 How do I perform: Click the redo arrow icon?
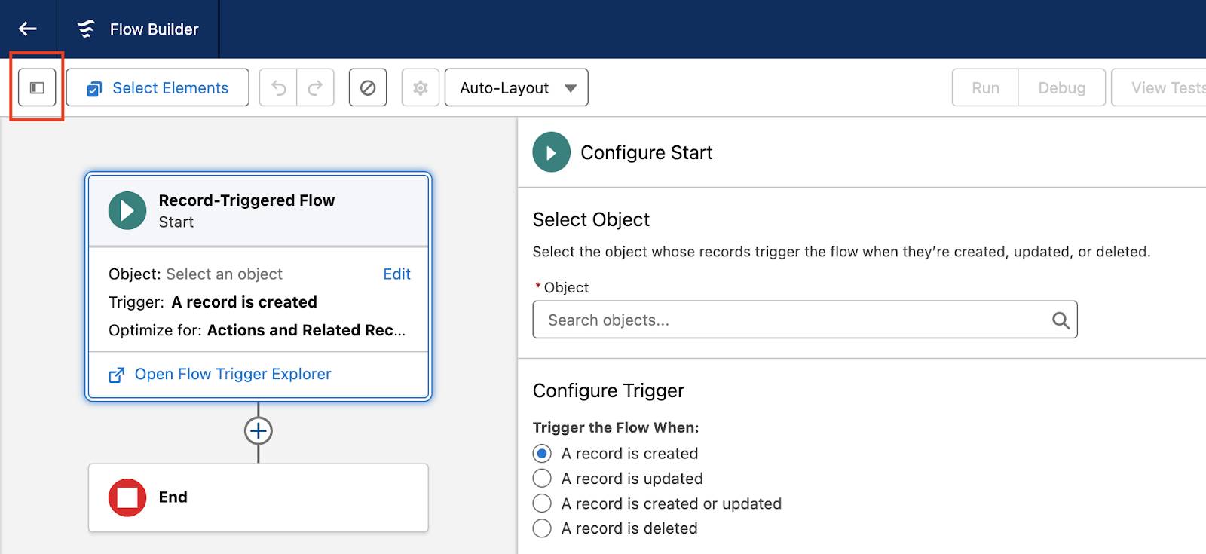[315, 88]
